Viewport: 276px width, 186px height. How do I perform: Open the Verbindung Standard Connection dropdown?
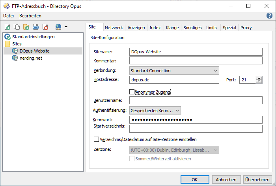174,71
